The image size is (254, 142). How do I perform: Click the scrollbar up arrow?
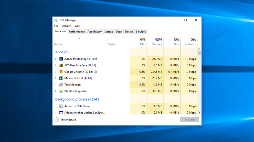[199, 49]
